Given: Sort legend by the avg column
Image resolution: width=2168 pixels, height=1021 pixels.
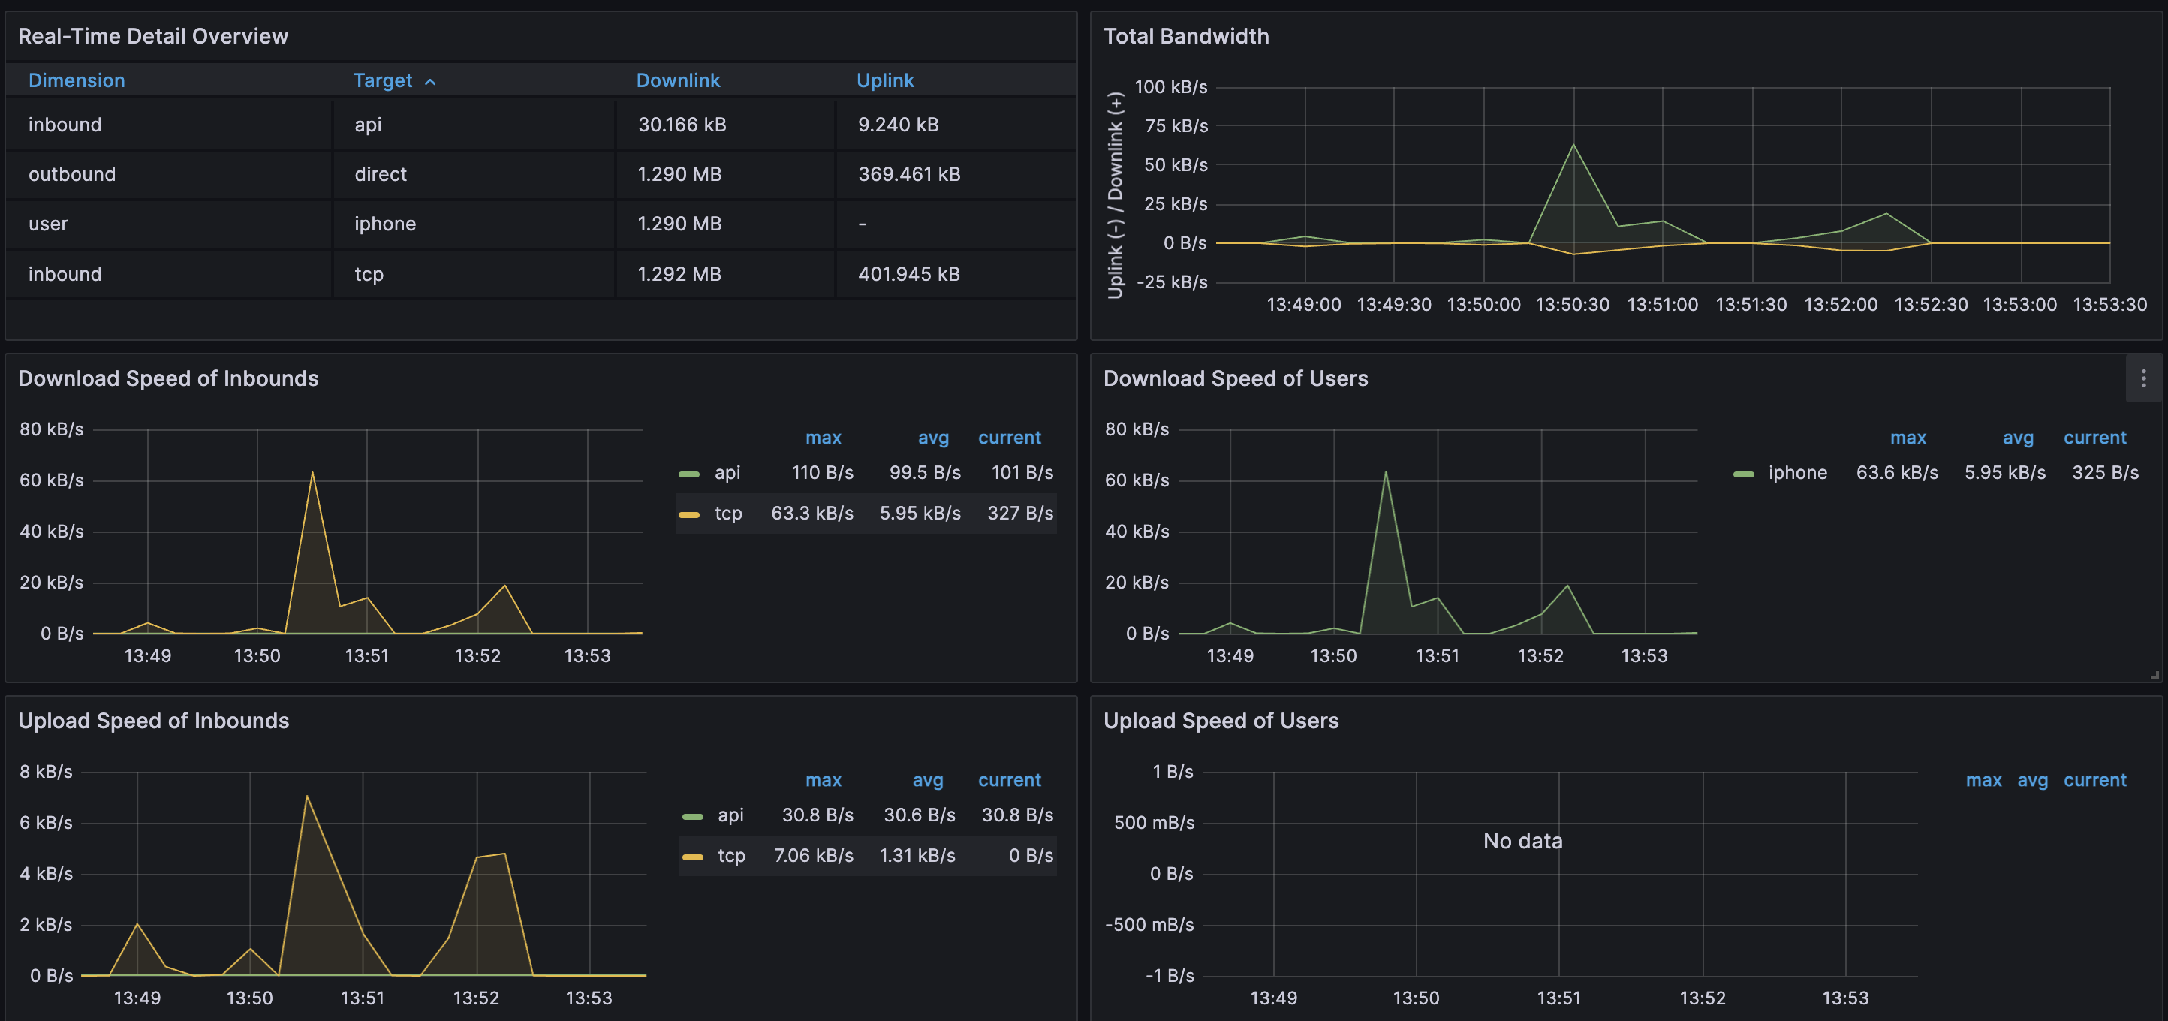Looking at the screenshot, I should pyautogui.click(x=932, y=438).
